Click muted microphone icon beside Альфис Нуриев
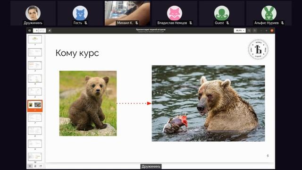The image size is (302, 170). pyautogui.click(x=282, y=23)
